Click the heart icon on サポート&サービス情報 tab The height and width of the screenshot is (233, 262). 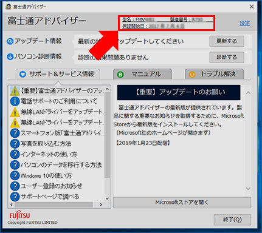point(22,74)
